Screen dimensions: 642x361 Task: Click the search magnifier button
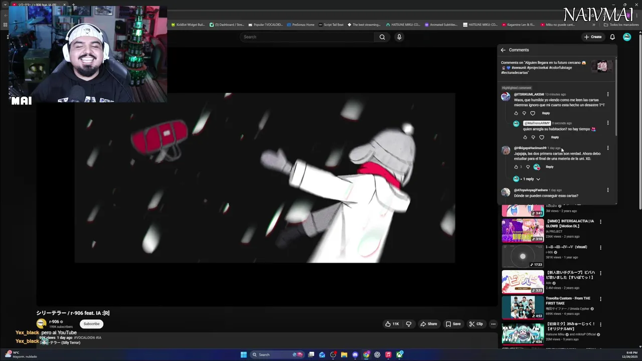point(382,37)
